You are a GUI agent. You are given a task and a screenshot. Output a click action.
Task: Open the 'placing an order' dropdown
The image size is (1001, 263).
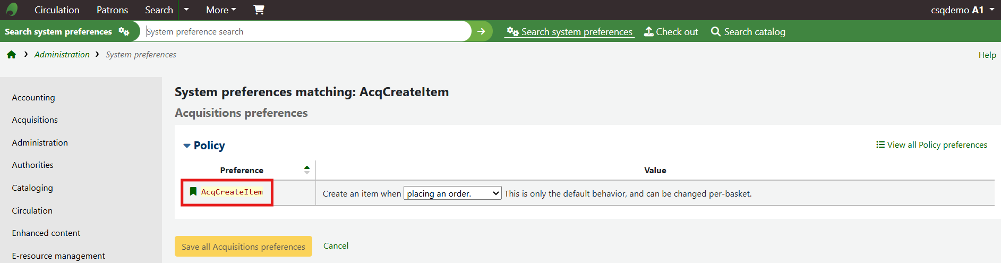452,193
